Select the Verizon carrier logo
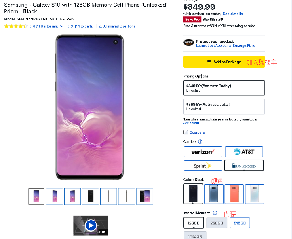This screenshot has height=239, width=292. click(203, 152)
